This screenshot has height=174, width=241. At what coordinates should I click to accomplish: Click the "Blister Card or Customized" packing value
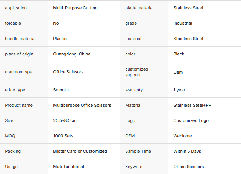click(80, 151)
